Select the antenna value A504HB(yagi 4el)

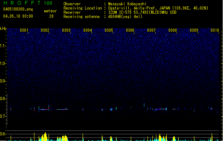tap(125, 17)
